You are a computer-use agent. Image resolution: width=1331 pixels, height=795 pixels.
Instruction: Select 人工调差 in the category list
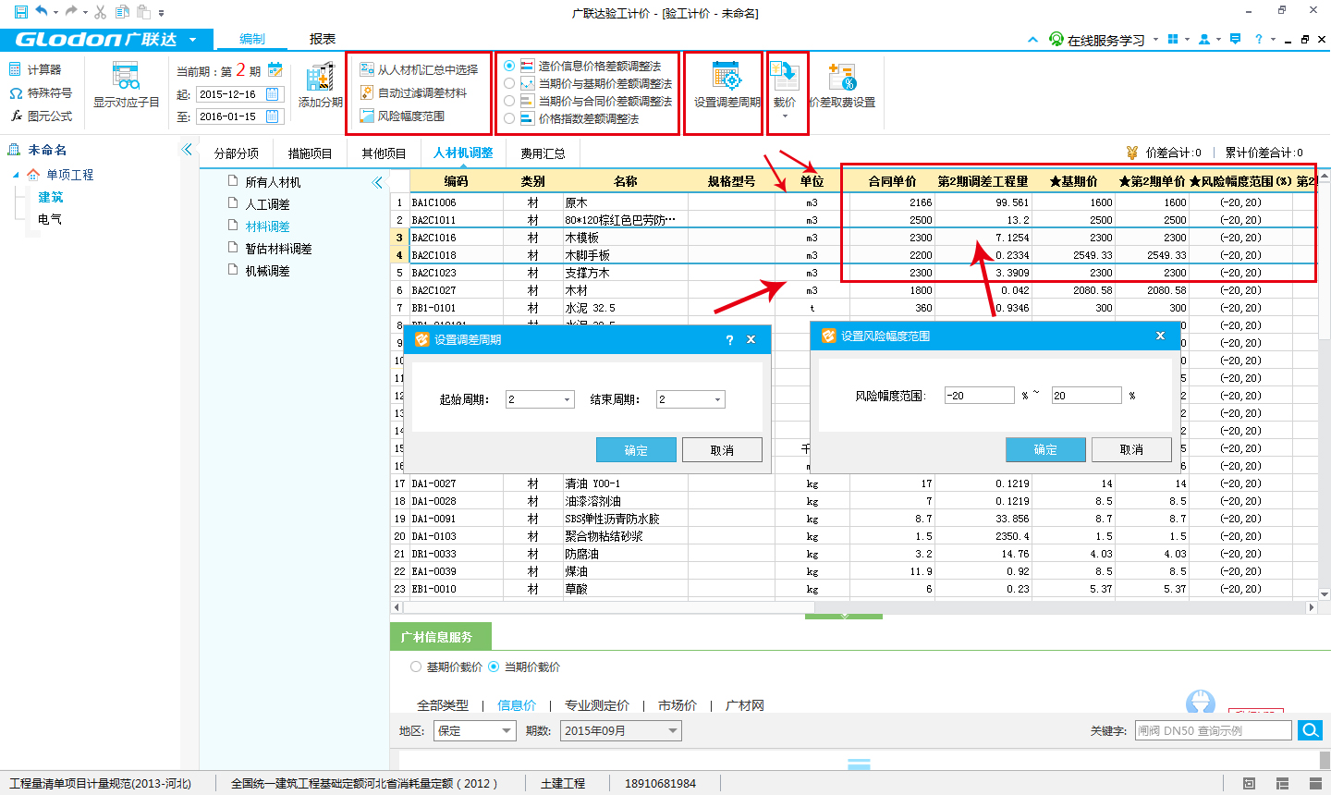[267, 204]
